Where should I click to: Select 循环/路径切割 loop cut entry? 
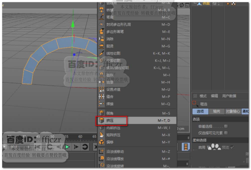[137, 68]
